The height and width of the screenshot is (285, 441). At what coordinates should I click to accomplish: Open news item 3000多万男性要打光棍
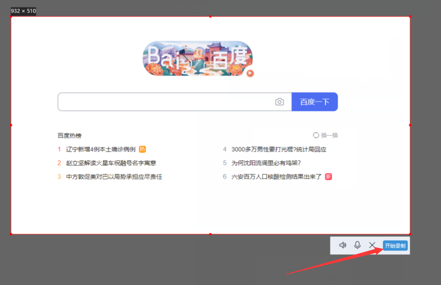(279, 149)
